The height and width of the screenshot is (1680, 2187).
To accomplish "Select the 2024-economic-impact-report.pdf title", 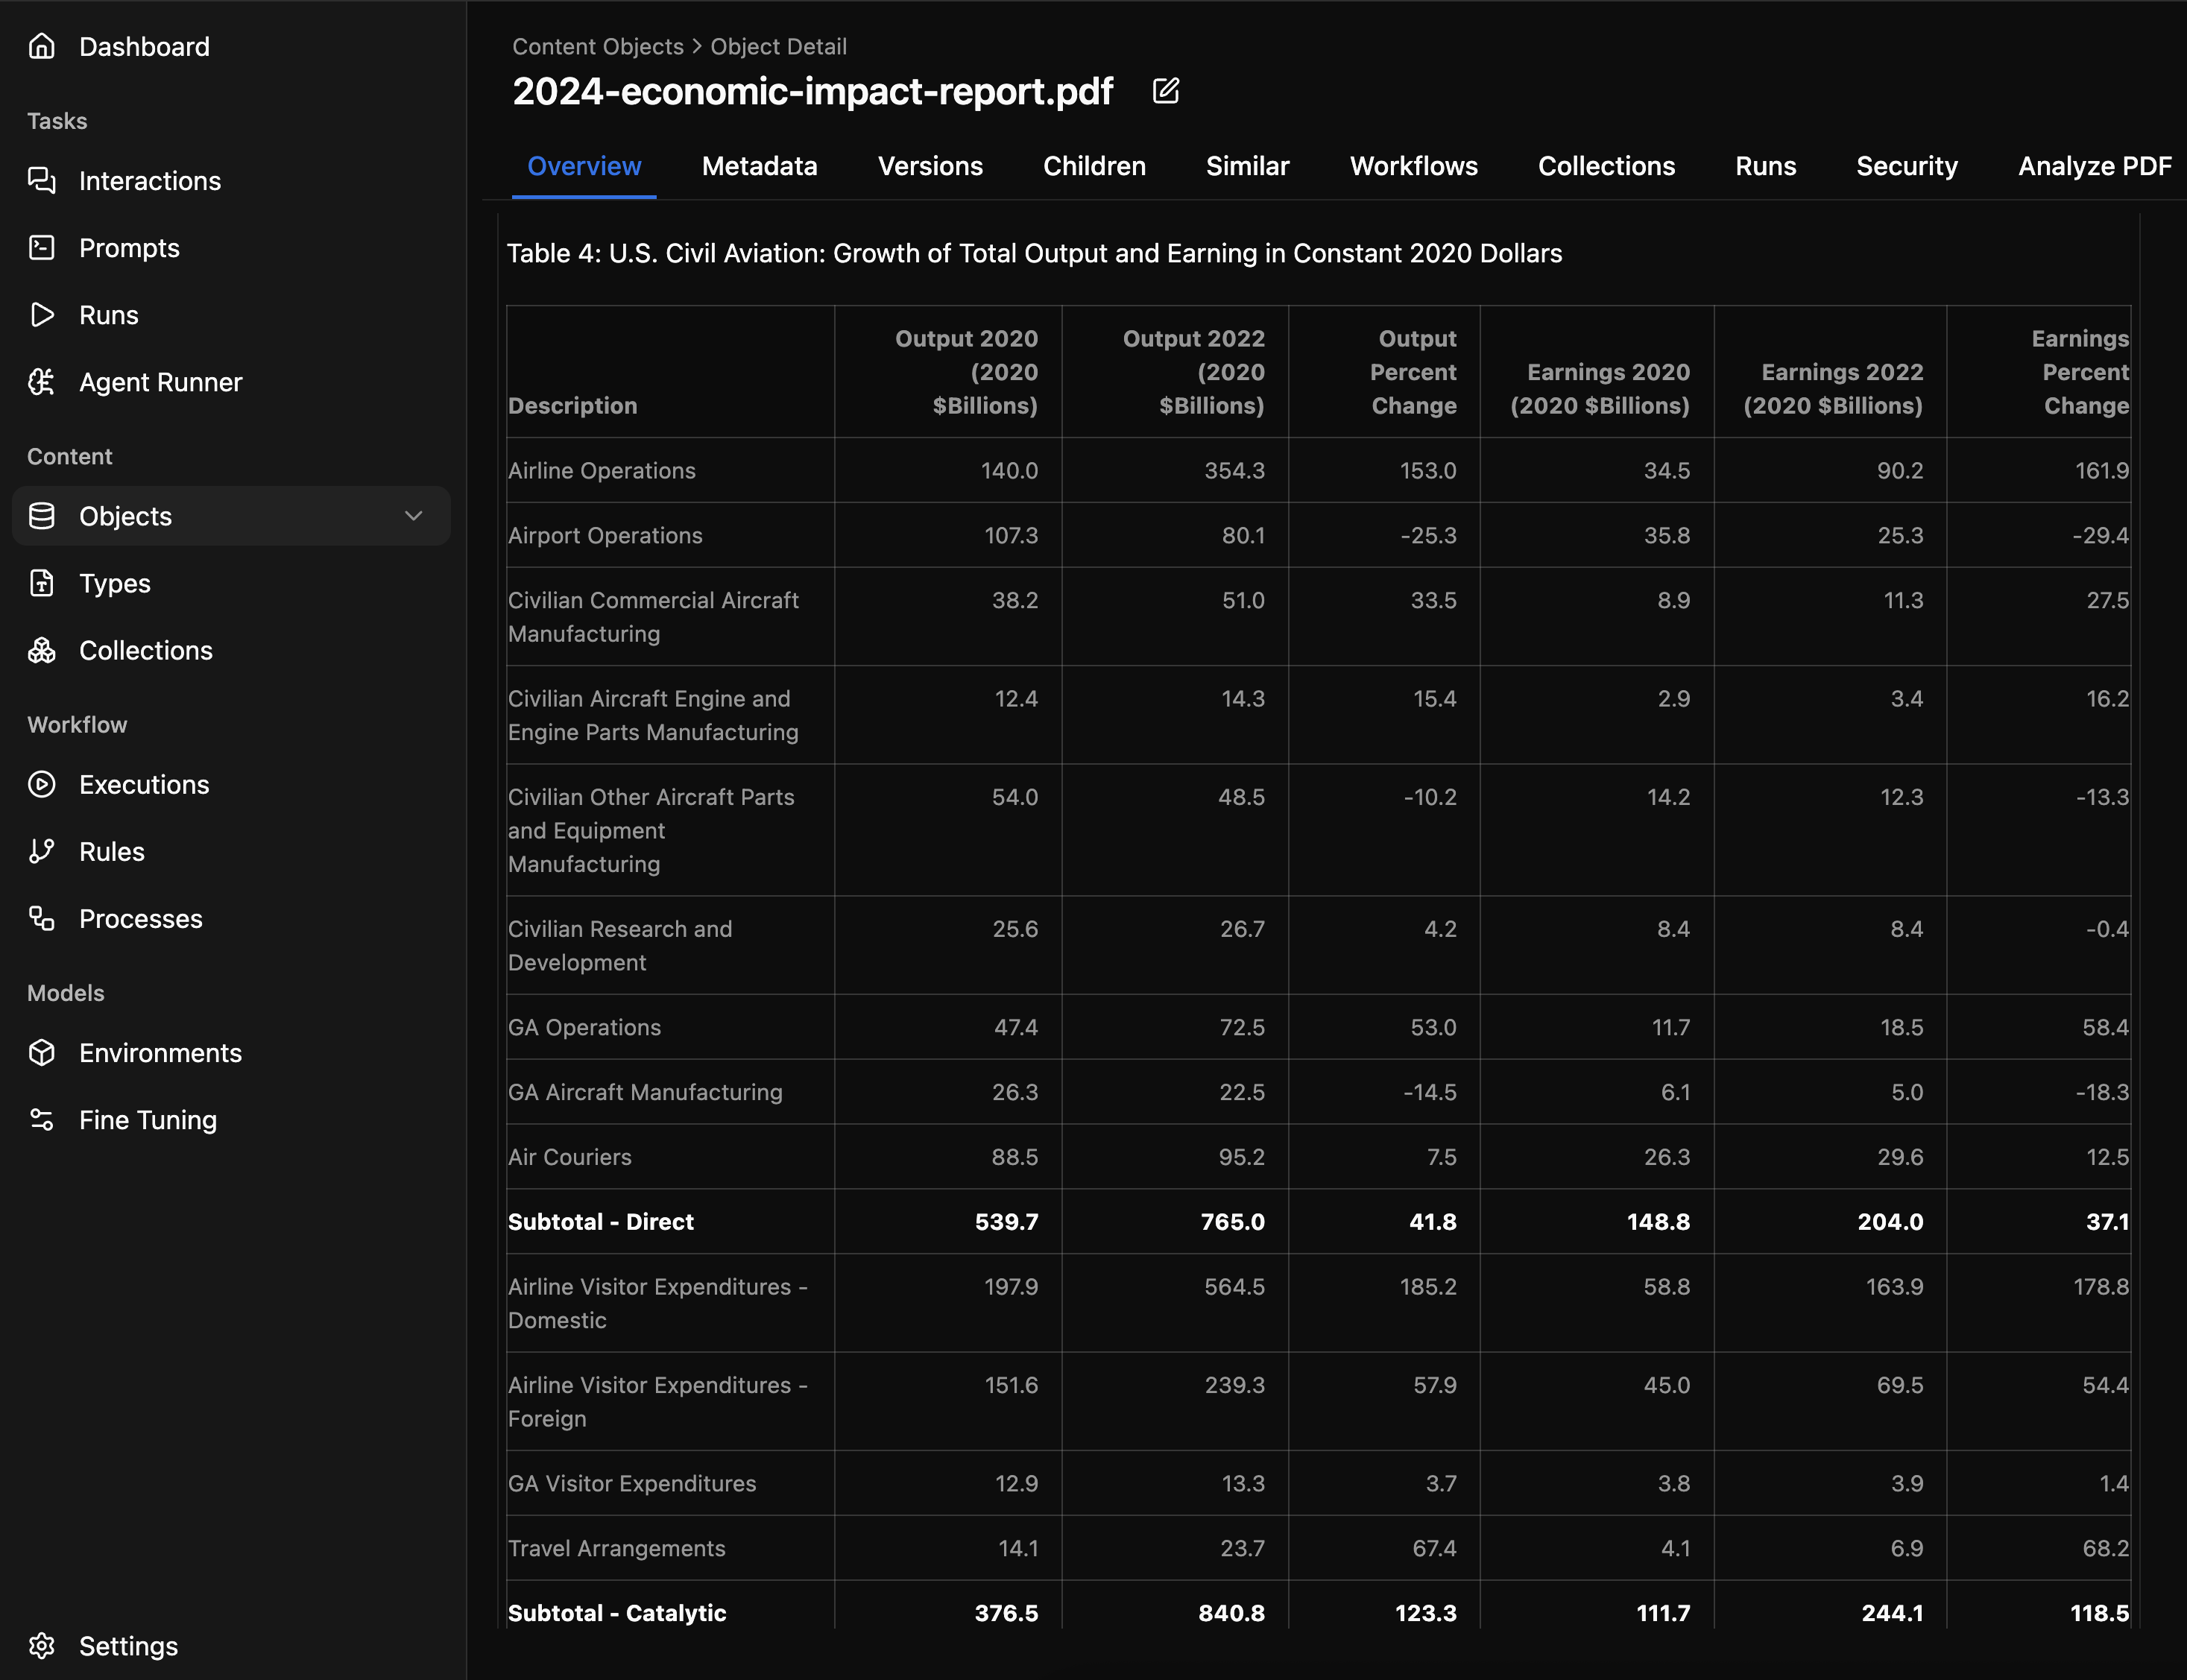I will coord(812,91).
